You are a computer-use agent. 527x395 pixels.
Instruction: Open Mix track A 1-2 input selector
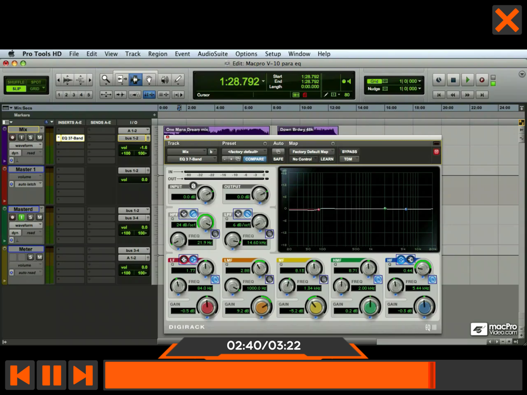pyautogui.click(x=134, y=130)
